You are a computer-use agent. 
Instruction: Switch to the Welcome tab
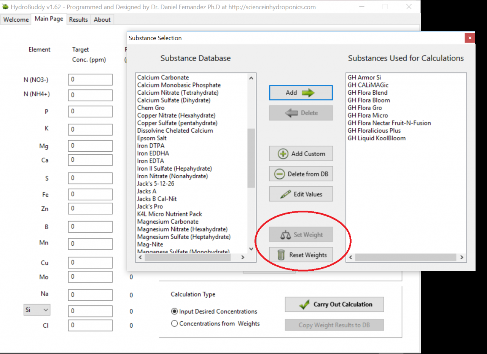tap(16, 20)
